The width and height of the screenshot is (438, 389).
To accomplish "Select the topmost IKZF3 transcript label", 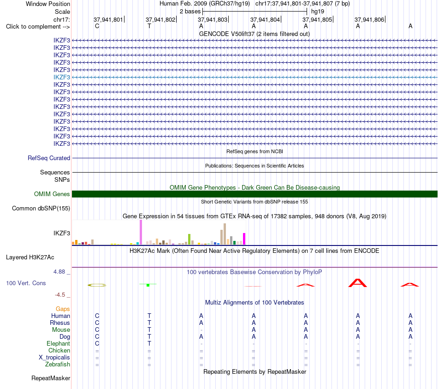I will pyautogui.click(x=61, y=40).
